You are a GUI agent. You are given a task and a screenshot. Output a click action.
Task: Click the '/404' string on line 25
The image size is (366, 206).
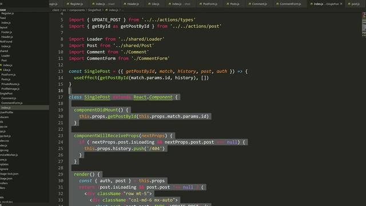(x=156, y=149)
